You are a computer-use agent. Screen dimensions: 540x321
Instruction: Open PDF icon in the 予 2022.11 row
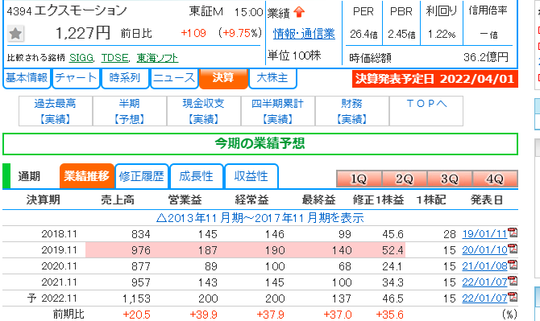(513, 298)
